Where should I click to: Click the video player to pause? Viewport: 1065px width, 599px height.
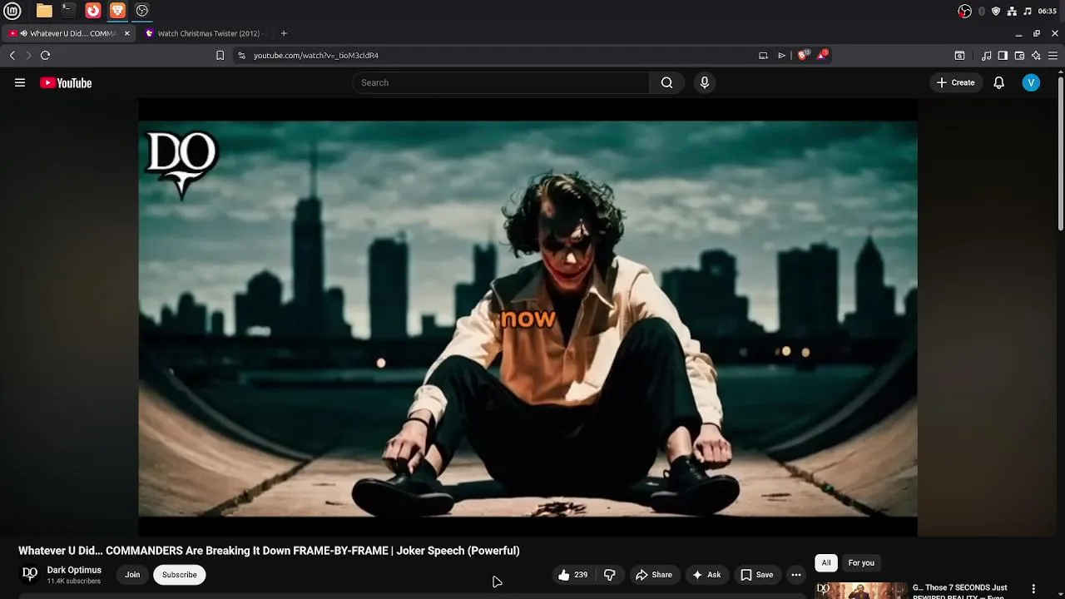click(528, 317)
